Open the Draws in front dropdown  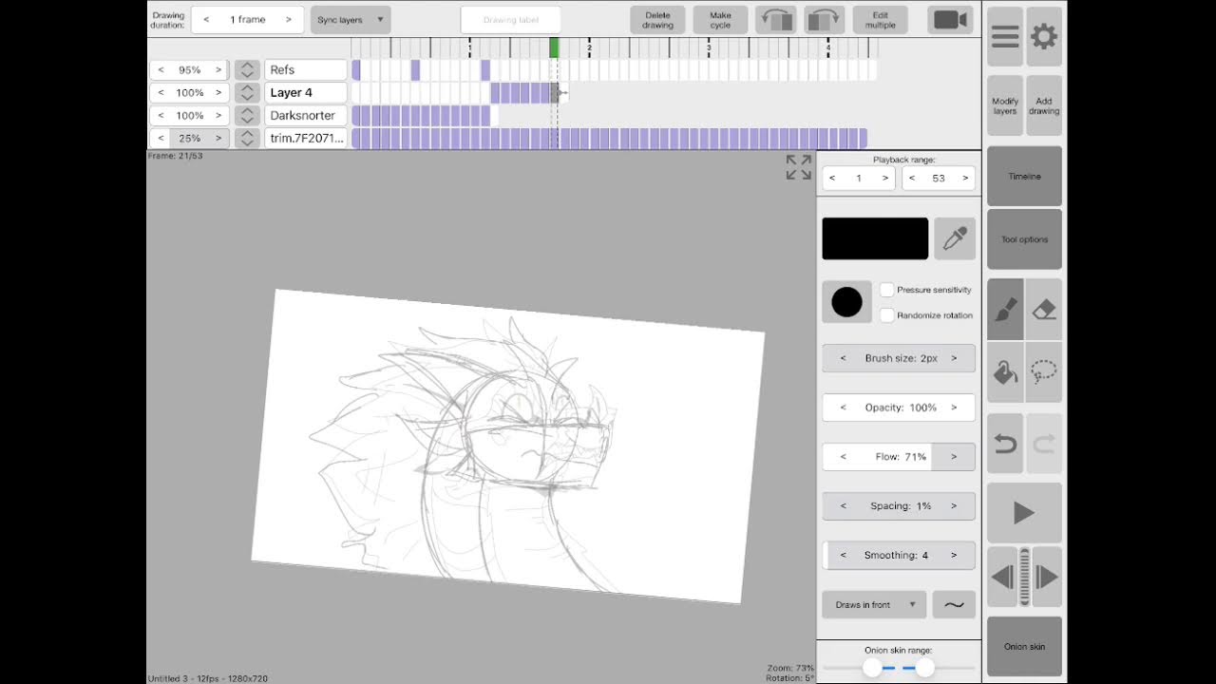point(874,604)
